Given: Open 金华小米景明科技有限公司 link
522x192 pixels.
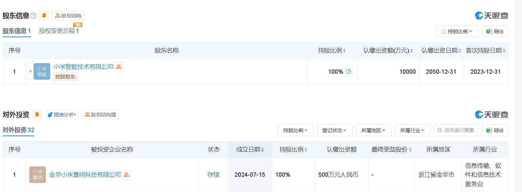Looking at the screenshot, I should coord(85,174).
